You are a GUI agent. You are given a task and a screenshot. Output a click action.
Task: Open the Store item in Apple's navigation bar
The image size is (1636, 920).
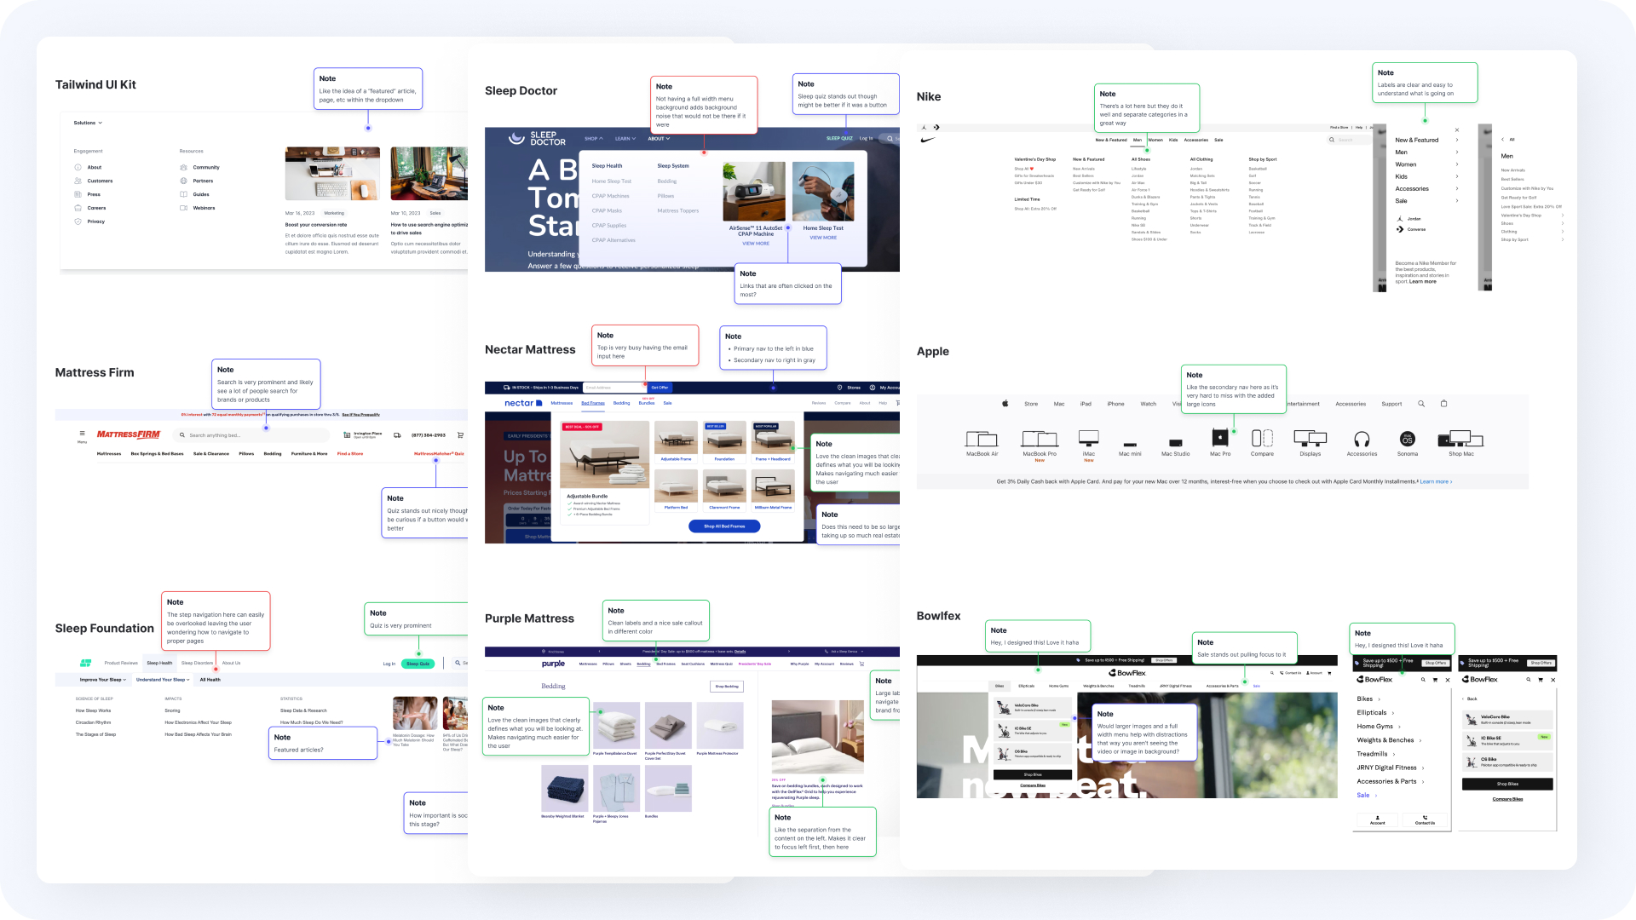pos(1031,404)
